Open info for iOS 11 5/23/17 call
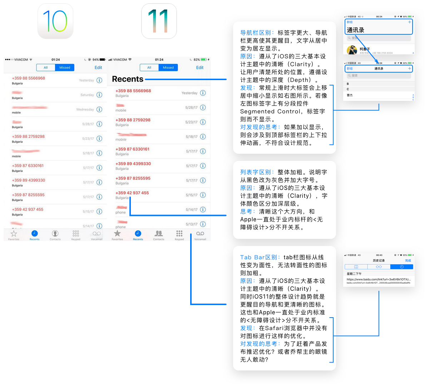Viewport: 429px width, 388px height. 203,122
